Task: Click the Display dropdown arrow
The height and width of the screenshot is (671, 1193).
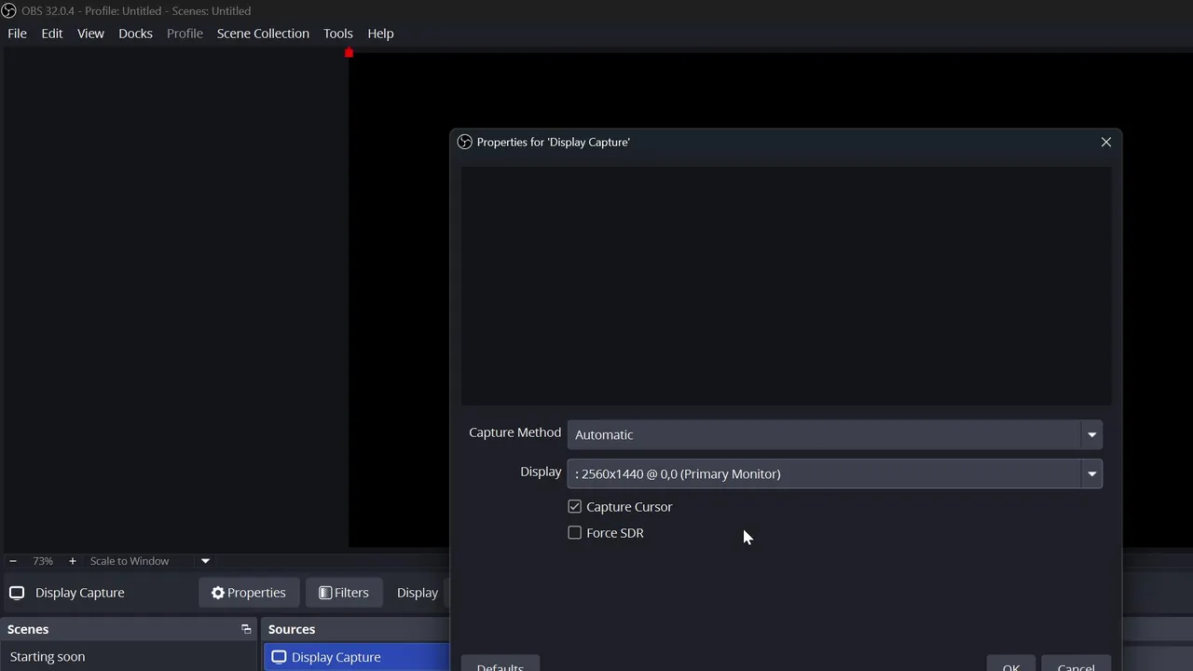Action: pyautogui.click(x=1091, y=473)
